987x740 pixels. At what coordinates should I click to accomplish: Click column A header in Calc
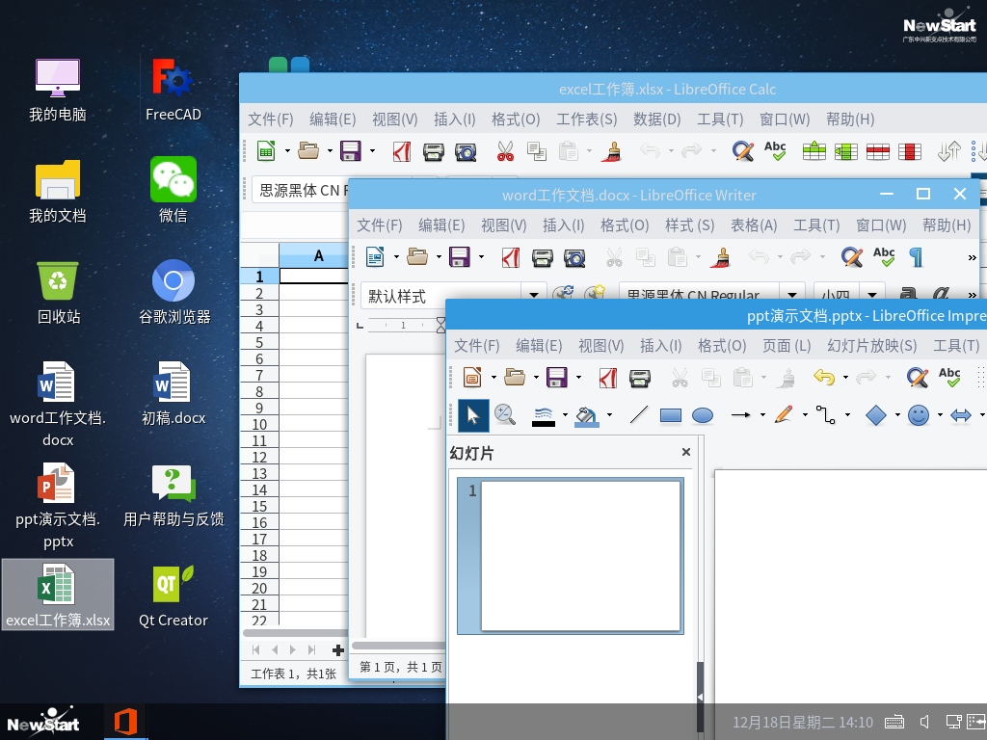[313, 255]
